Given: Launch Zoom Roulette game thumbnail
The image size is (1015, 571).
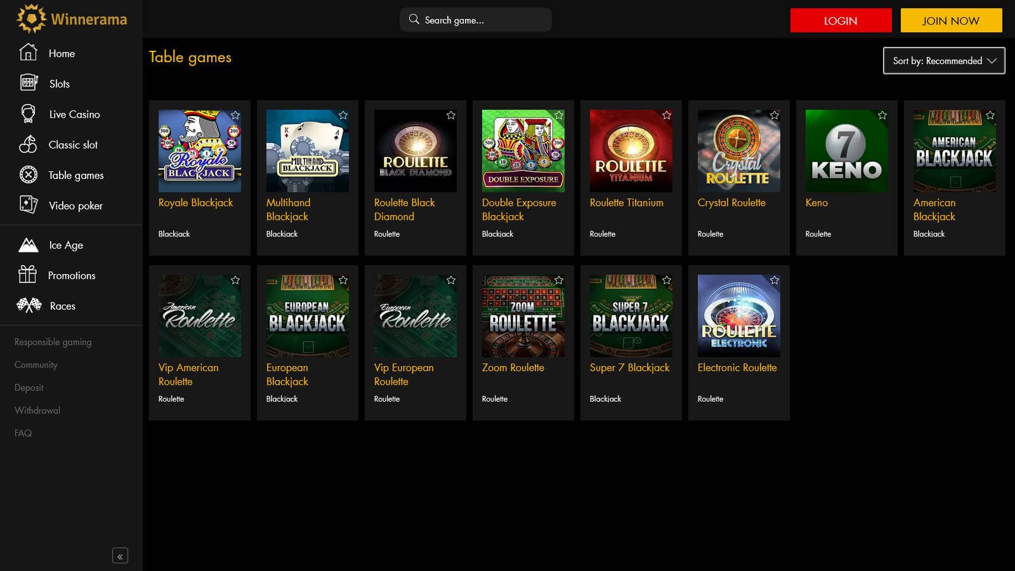Looking at the screenshot, I should coord(523,316).
